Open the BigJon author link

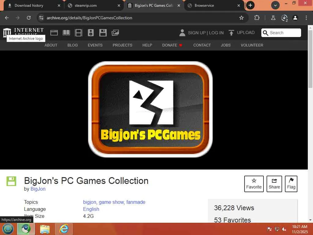click(38, 189)
